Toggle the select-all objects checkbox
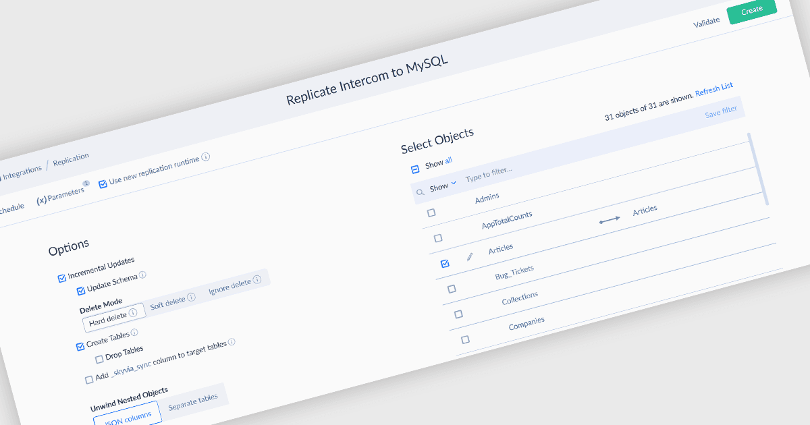 (415, 169)
